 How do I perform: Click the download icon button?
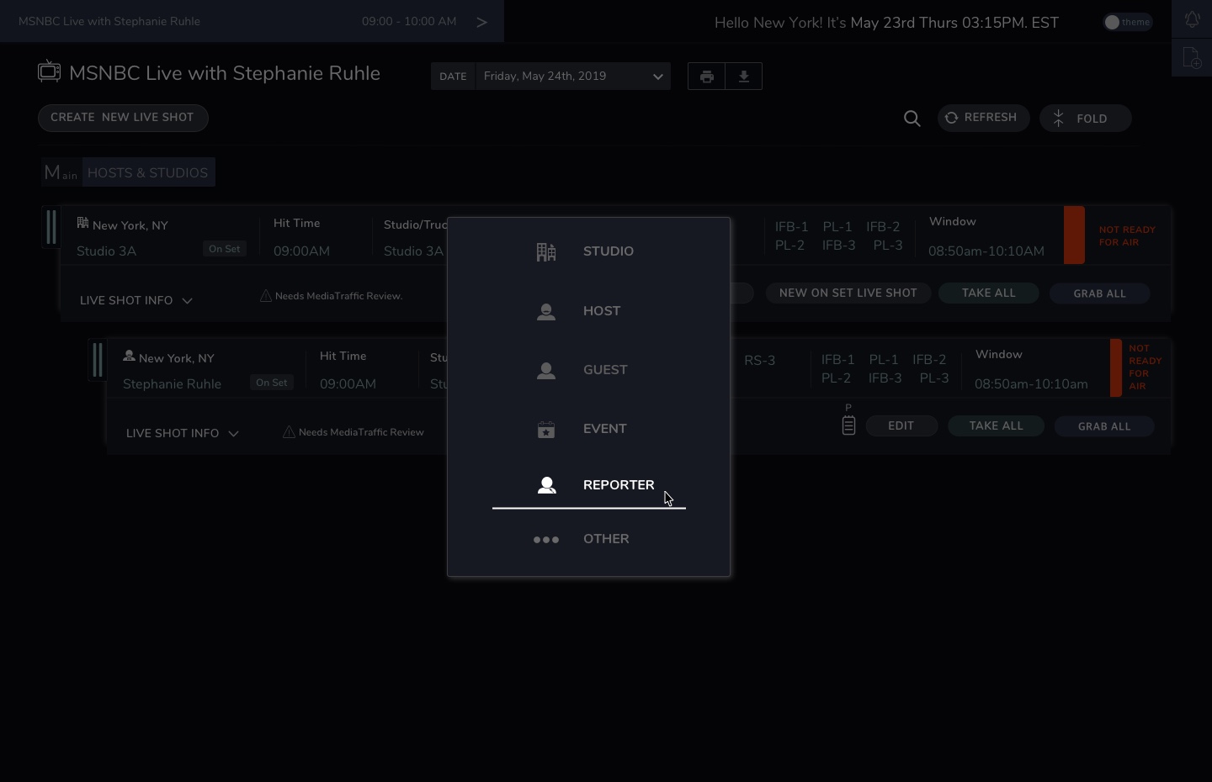tap(744, 77)
